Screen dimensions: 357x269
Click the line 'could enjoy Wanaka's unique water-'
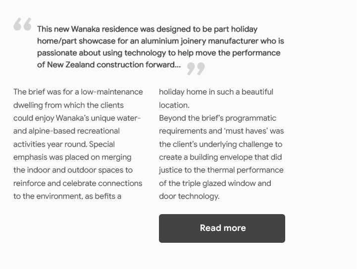click(77, 118)
